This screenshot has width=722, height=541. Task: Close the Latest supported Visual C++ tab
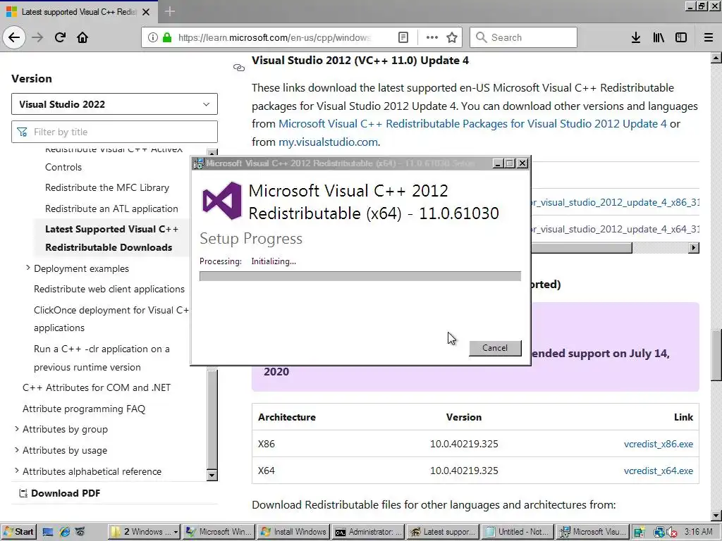146,12
